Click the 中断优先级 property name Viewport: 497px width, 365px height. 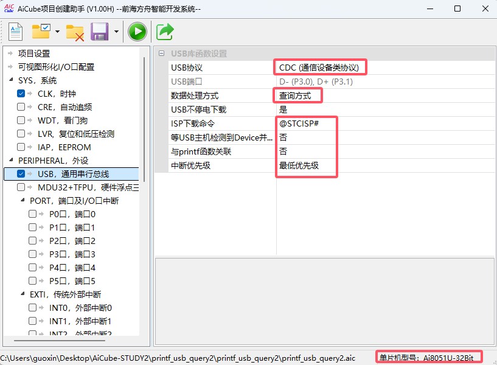click(190, 165)
